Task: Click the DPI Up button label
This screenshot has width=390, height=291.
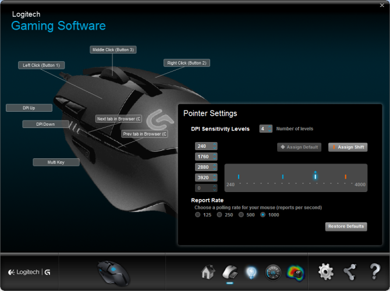Action: [29, 108]
